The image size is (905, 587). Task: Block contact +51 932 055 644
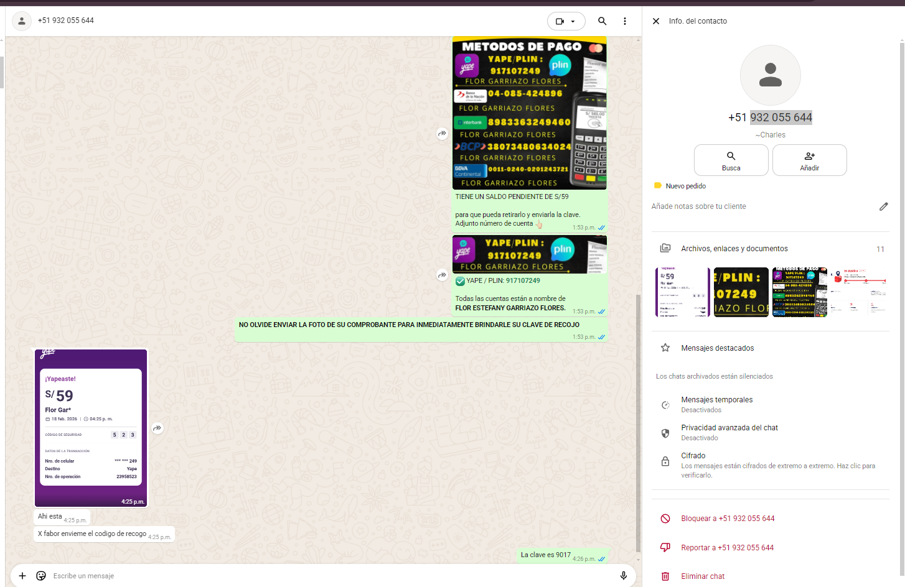(x=727, y=519)
